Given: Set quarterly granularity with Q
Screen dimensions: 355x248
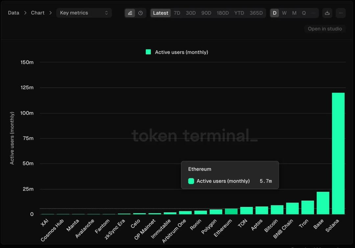Looking at the screenshot, I should [x=304, y=13].
